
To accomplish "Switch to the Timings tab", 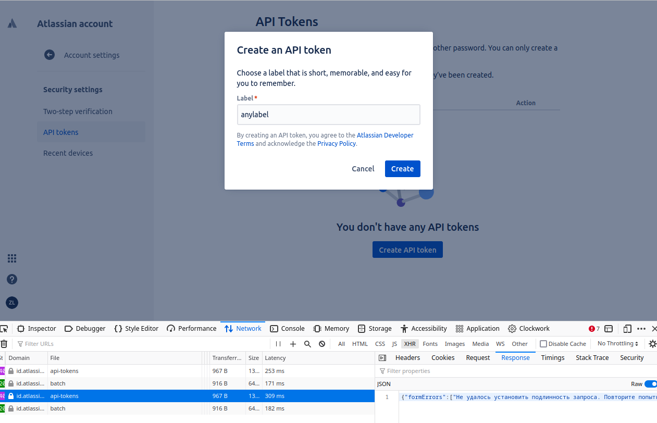I will click(553, 358).
